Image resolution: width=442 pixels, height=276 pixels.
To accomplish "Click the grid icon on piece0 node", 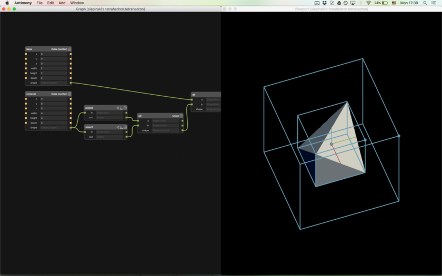I will coord(125,108).
